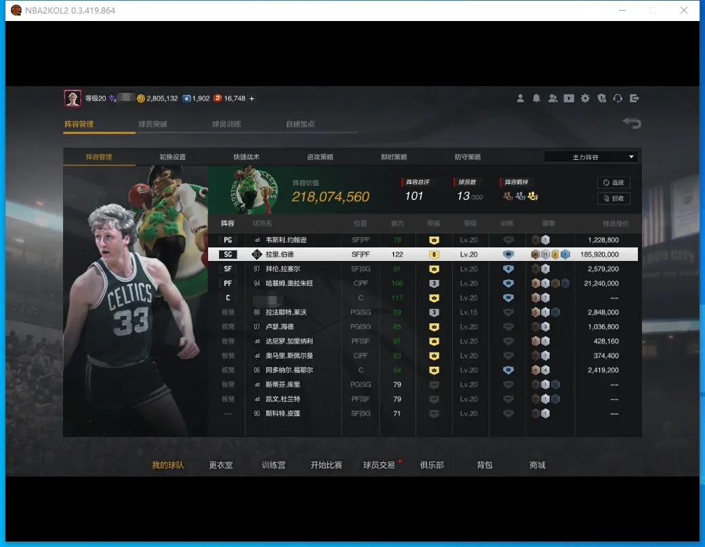Click the orange D diamond currency icon
The image size is (705, 547).
click(x=218, y=98)
